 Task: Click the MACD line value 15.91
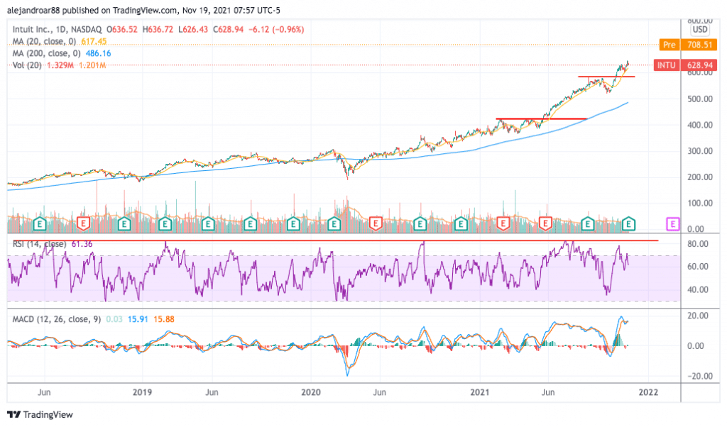[x=138, y=319]
